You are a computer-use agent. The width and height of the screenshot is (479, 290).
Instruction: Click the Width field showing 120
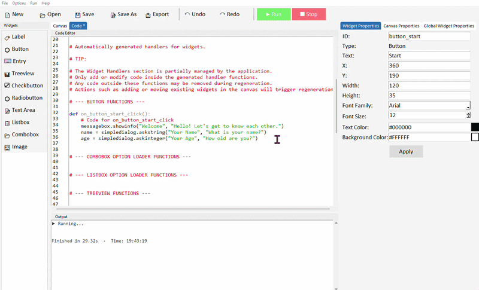click(x=429, y=86)
